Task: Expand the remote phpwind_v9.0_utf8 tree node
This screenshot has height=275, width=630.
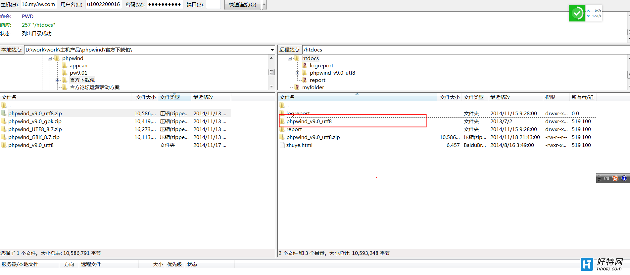Action: coord(297,73)
